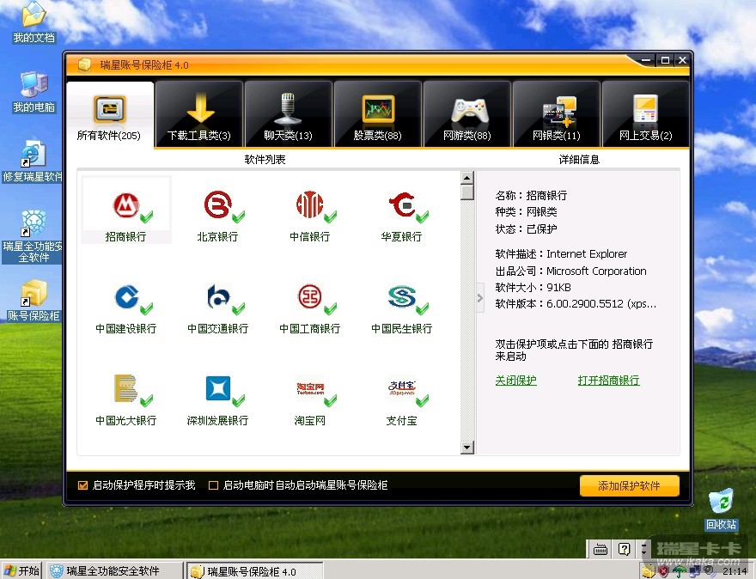
Task: Click the software list scroll down arrow
Action: 466,448
